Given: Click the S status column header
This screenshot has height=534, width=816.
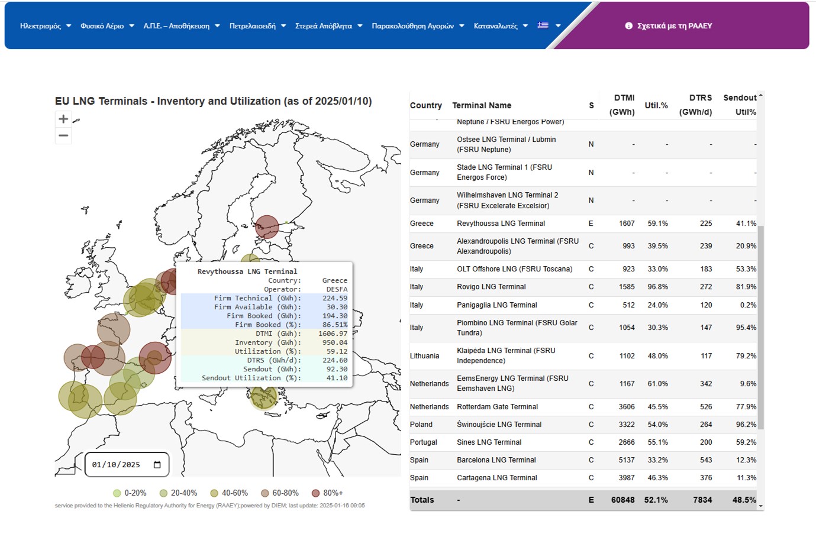Looking at the screenshot, I should tap(591, 105).
